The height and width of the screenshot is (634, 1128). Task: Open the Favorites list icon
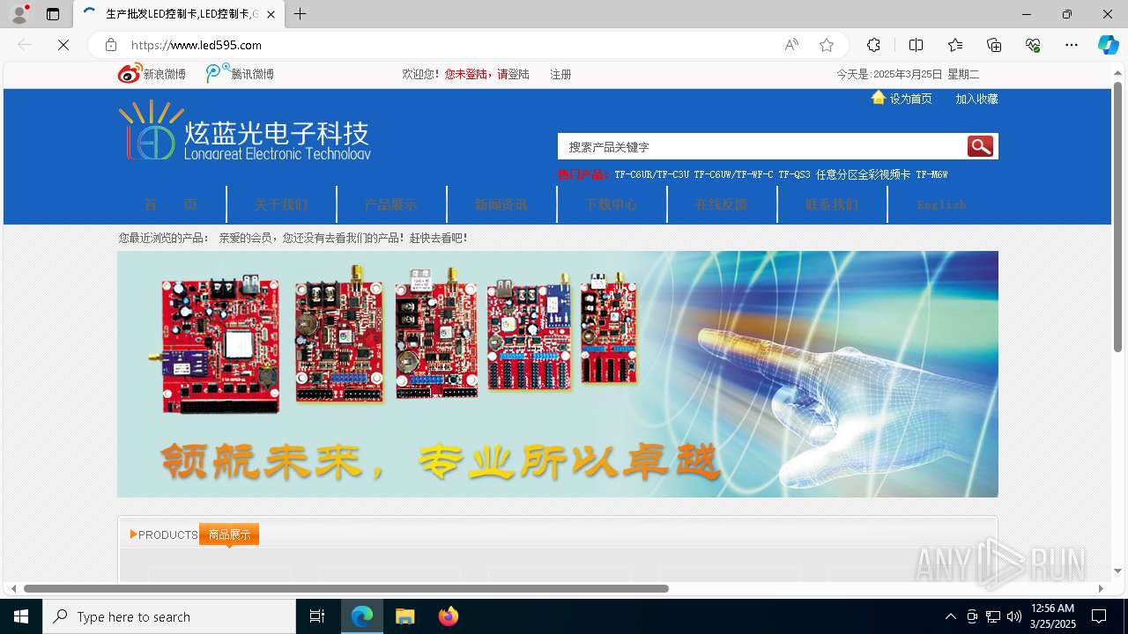955,45
